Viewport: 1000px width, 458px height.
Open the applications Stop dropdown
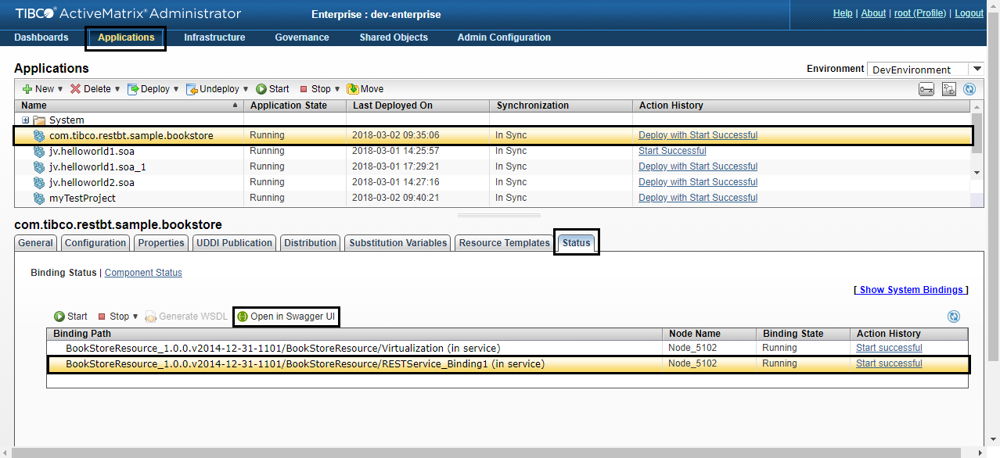(337, 89)
